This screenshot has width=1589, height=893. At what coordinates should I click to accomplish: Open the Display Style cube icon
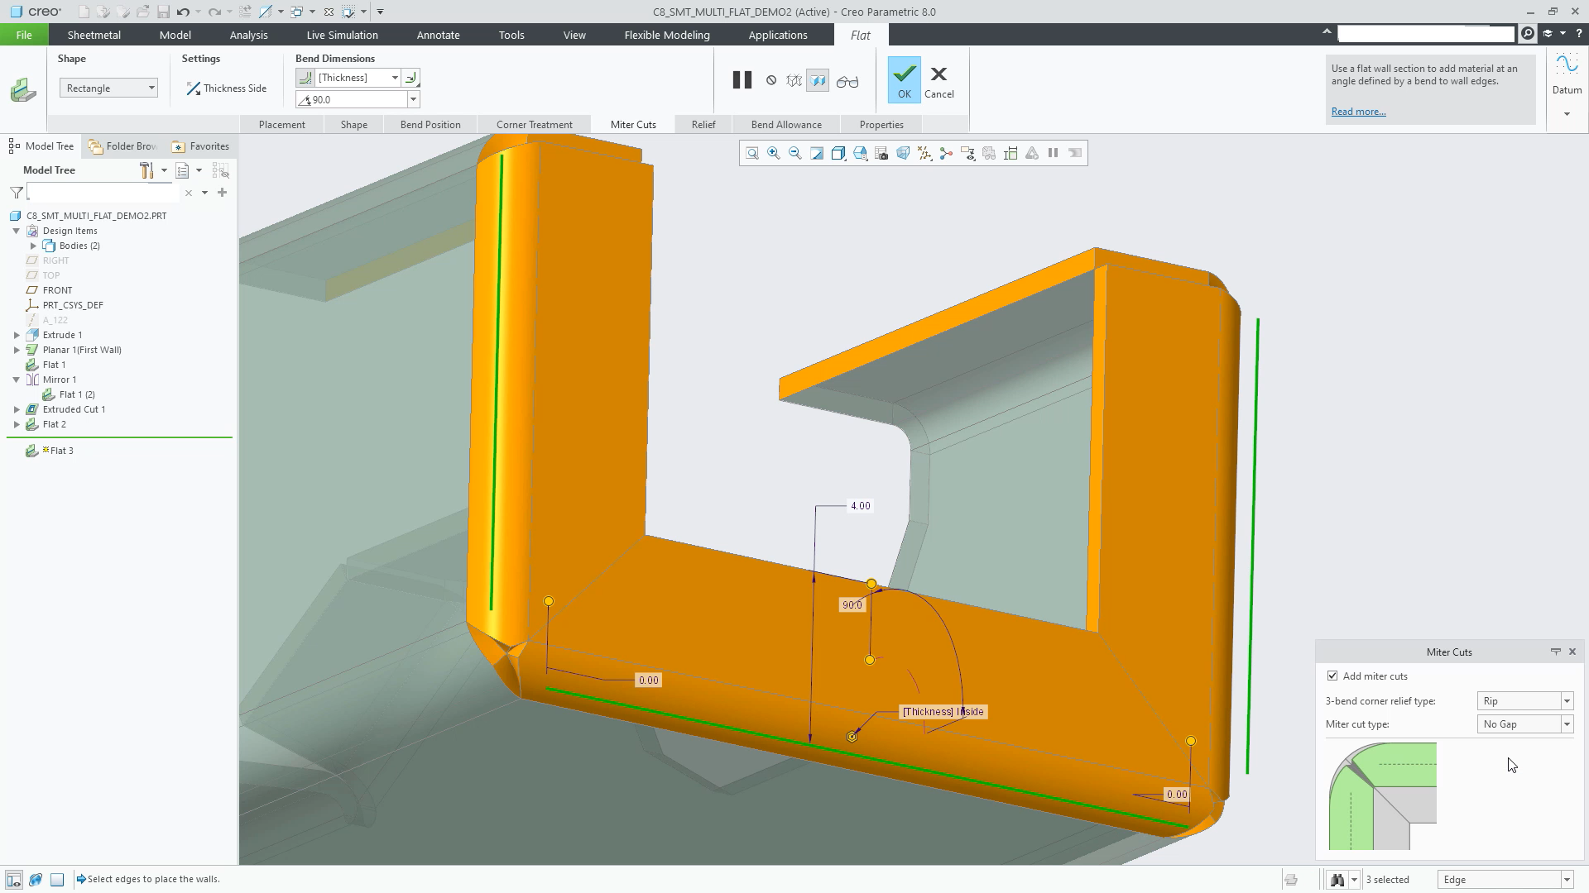(x=838, y=153)
